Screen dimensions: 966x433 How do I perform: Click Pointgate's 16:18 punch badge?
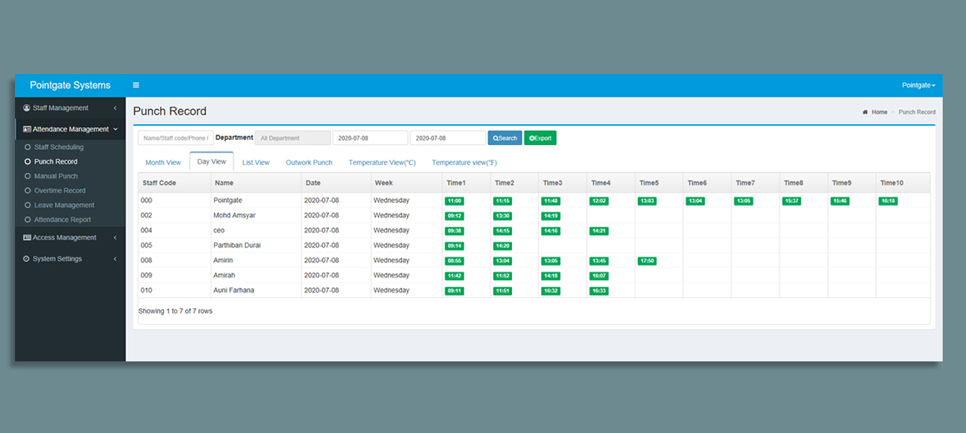tap(888, 202)
